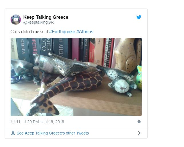Open the #Earthquake hashtag

[62, 32]
